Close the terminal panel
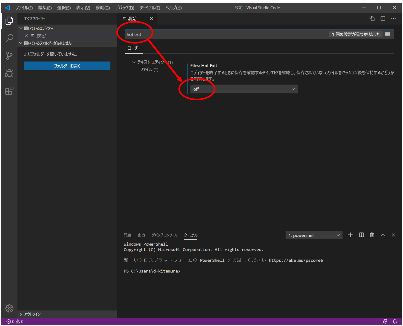 pos(393,235)
